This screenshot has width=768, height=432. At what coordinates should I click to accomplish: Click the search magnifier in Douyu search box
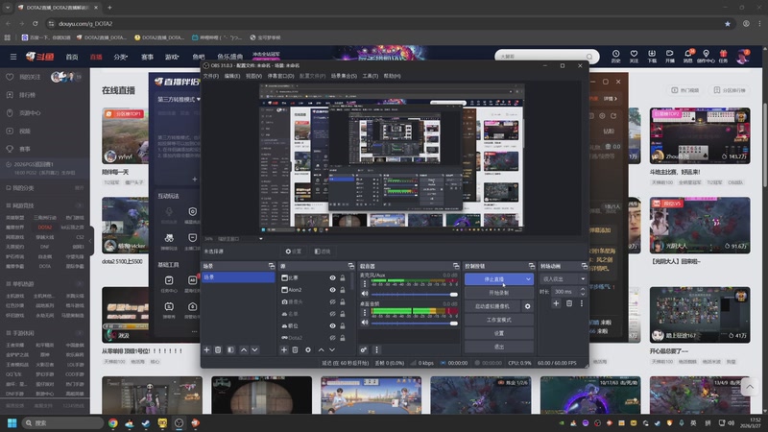coord(589,57)
